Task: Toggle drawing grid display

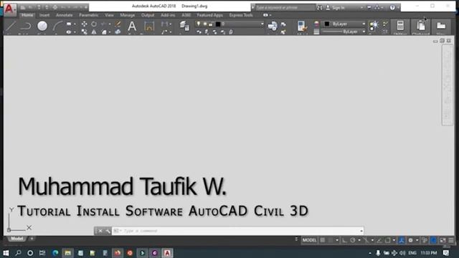Action: pos(322,240)
